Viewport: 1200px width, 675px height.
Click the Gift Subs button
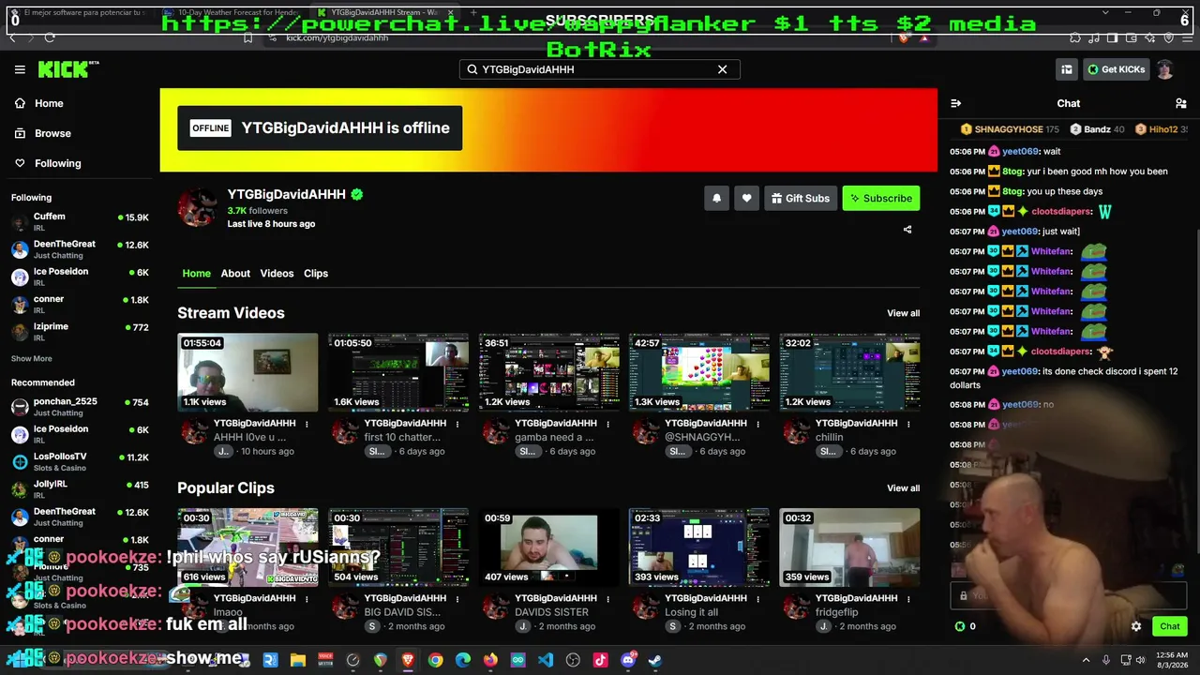[801, 198]
